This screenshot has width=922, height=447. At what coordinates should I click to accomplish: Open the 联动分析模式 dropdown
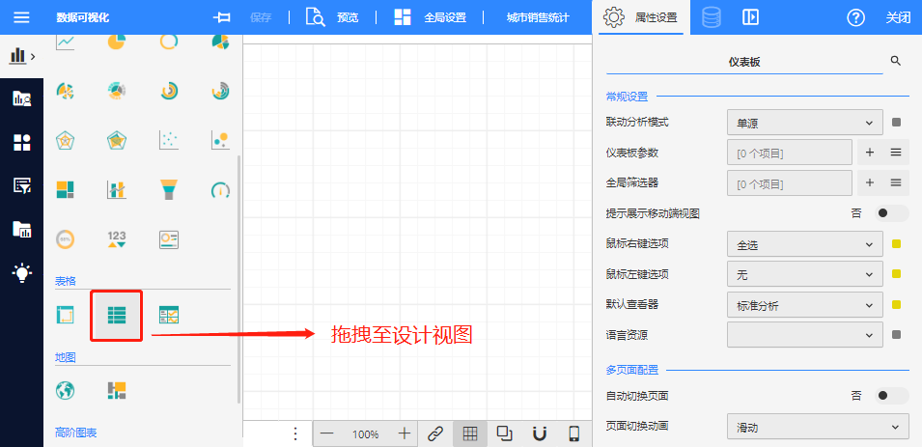pyautogui.click(x=804, y=123)
